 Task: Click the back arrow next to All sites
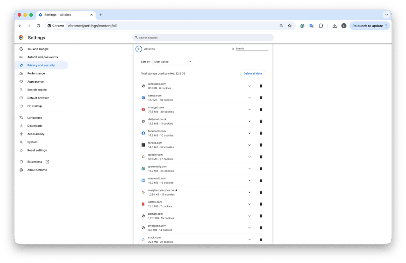click(x=139, y=49)
